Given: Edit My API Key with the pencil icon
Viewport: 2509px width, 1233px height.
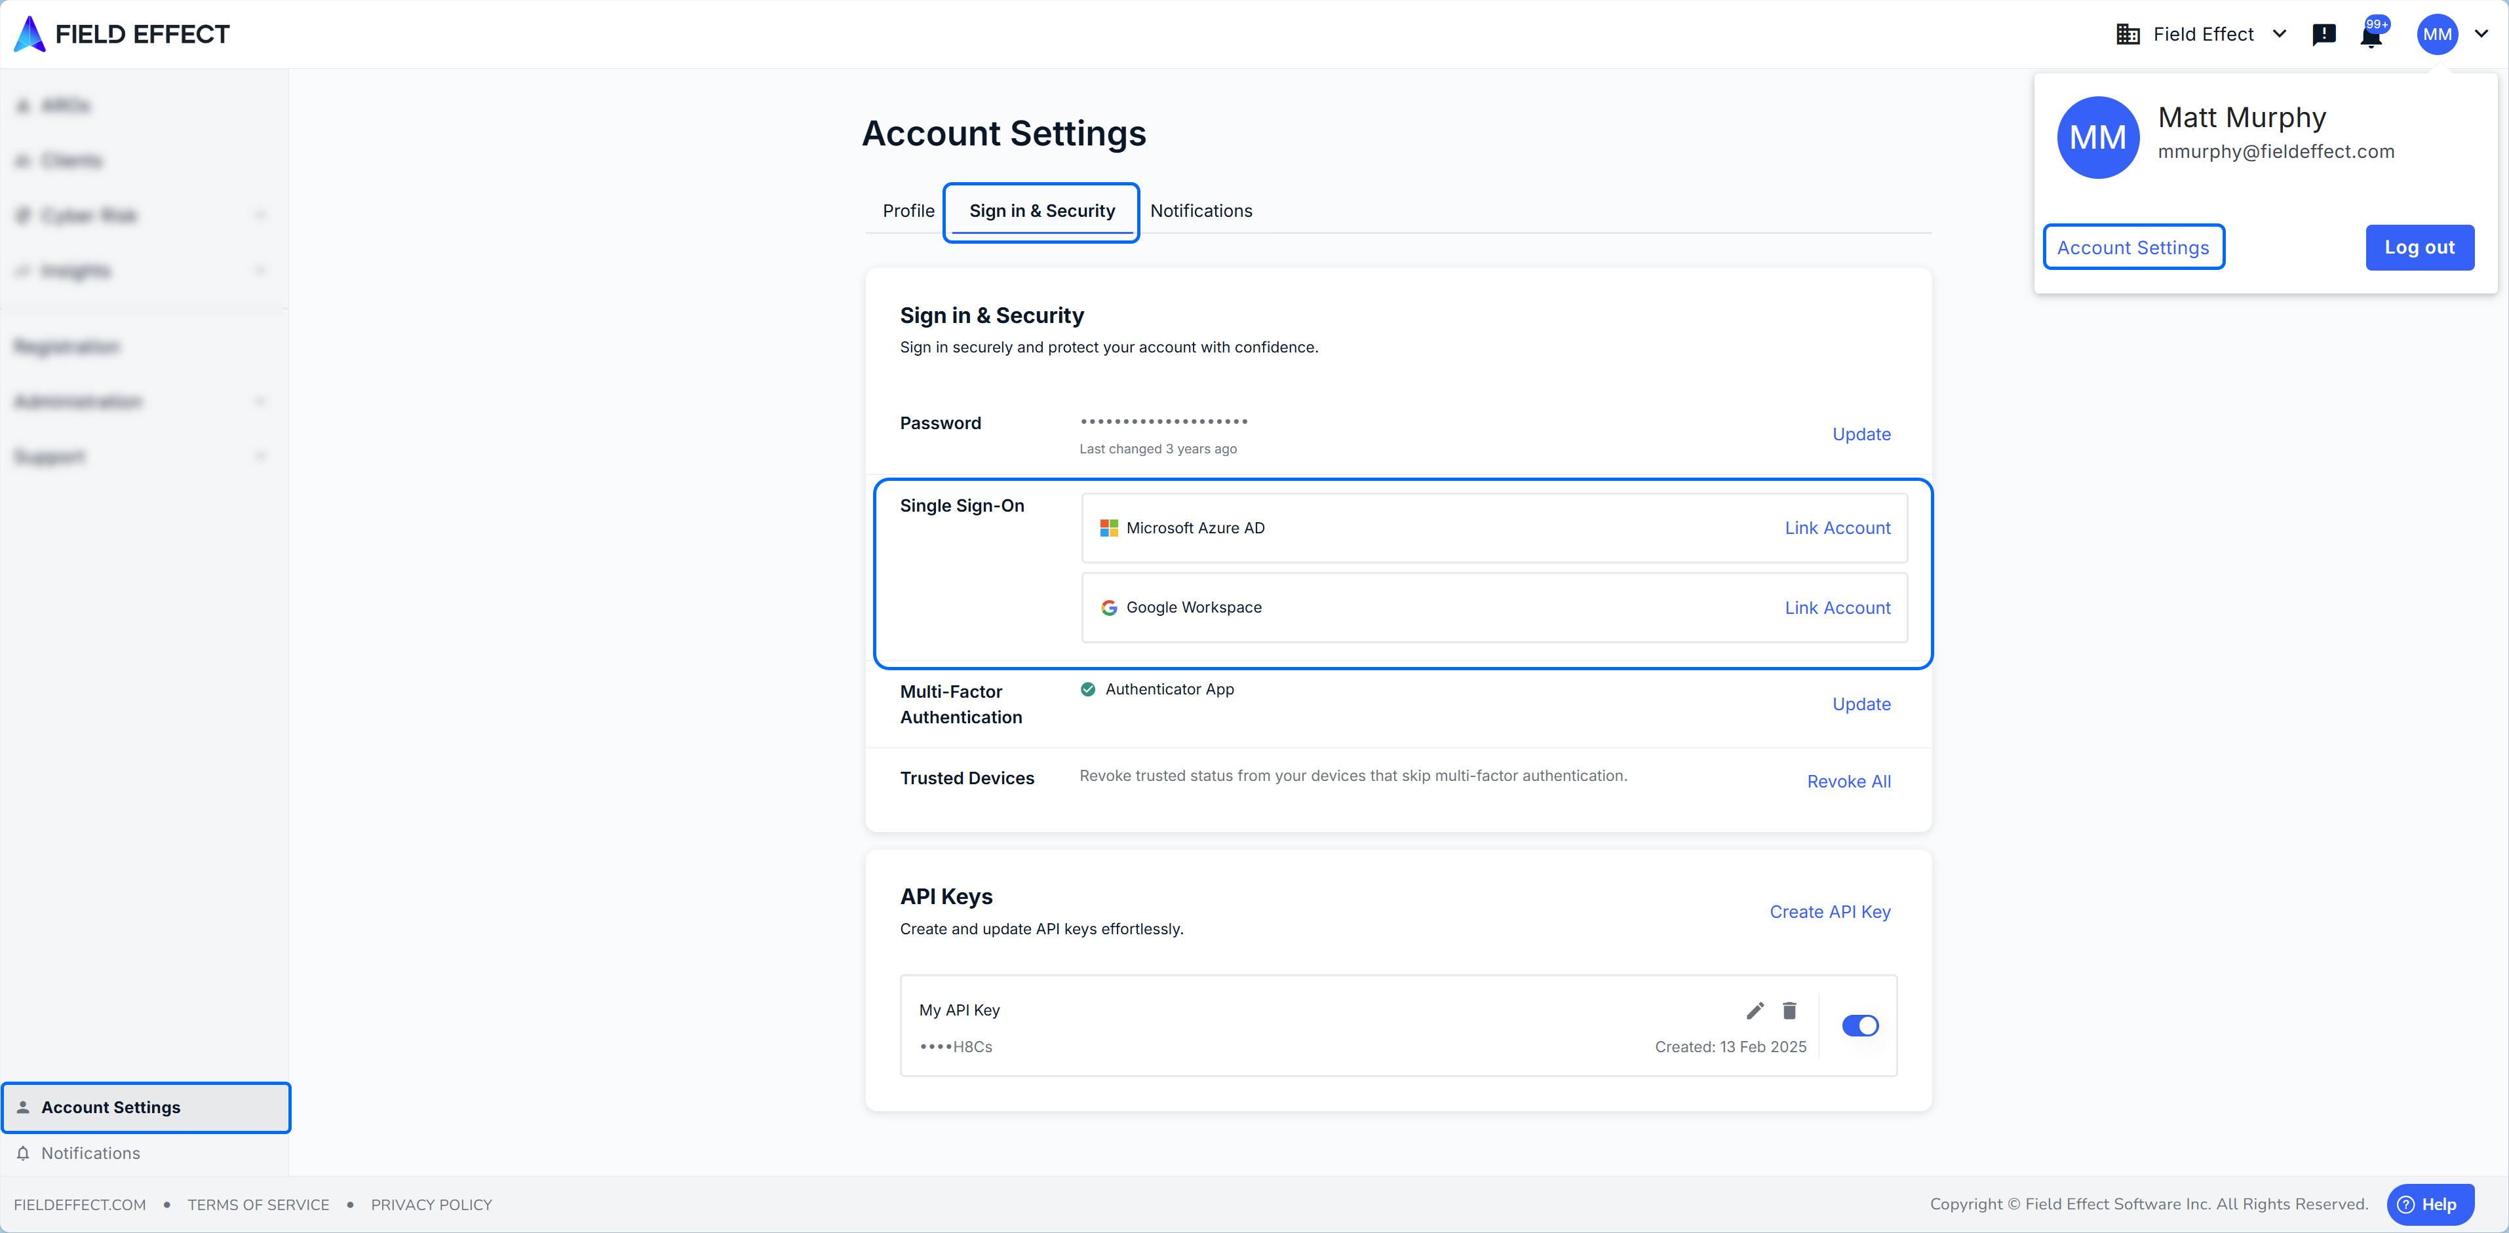Looking at the screenshot, I should pos(1755,1011).
